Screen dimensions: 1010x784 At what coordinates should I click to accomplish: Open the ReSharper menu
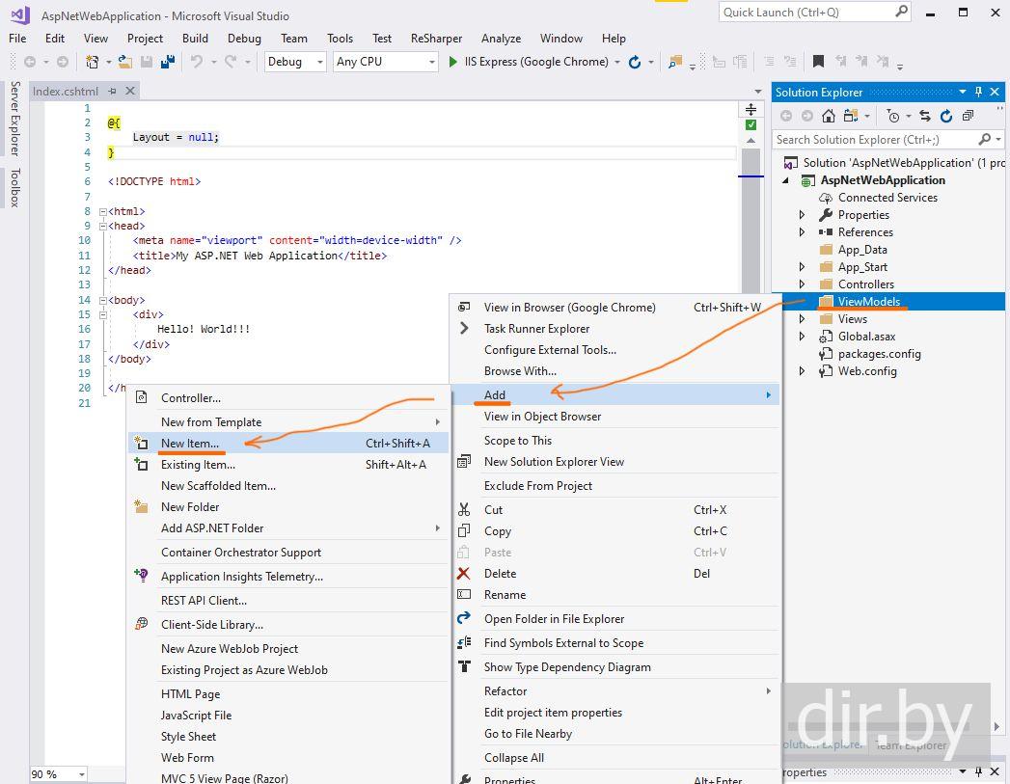click(436, 39)
